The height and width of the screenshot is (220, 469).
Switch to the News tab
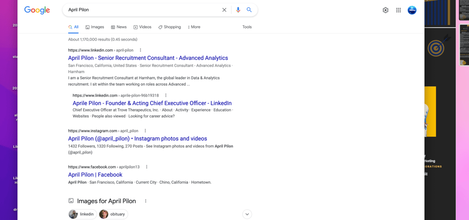tap(119, 27)
